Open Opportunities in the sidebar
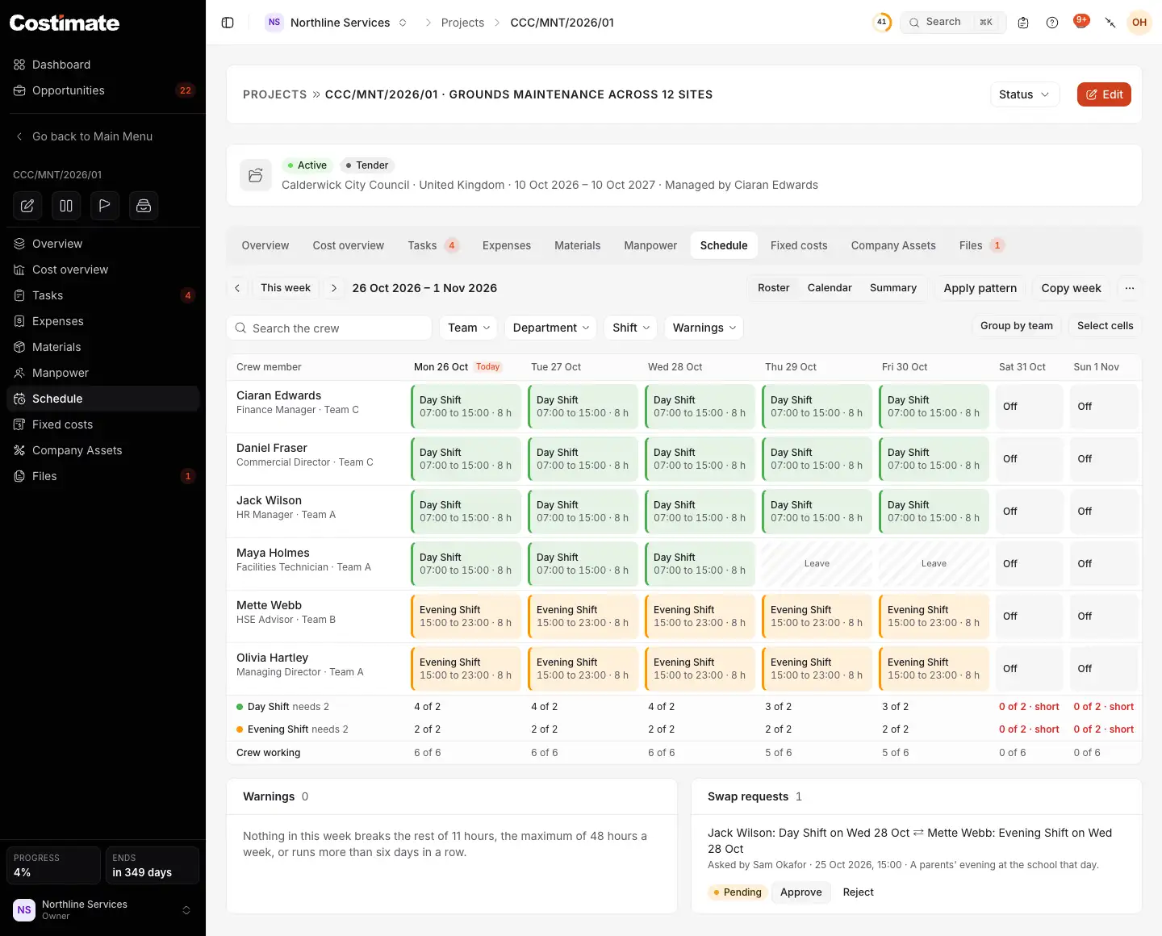1162x936 pixels. point(102,90)
